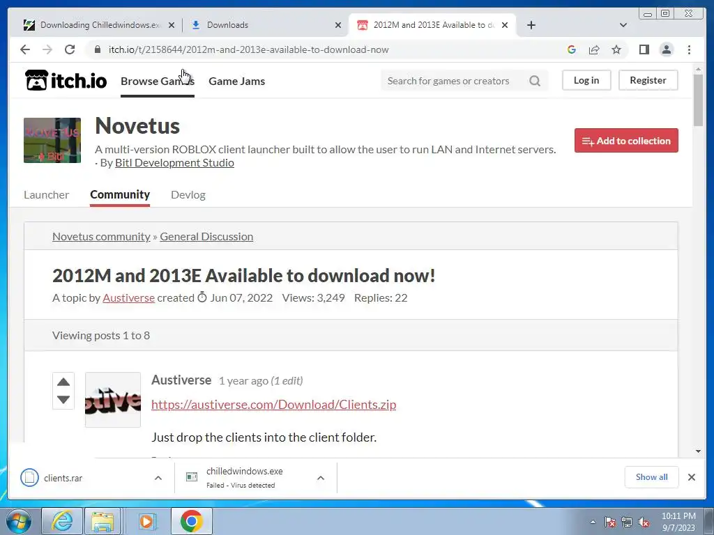Close the Downloading Chilledwindows tab
The width and height of the screenshot is (714, 535).
tap(172, 25)
